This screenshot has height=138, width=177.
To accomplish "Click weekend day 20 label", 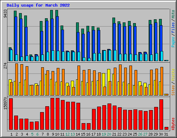I will click(x=109, y=134).
